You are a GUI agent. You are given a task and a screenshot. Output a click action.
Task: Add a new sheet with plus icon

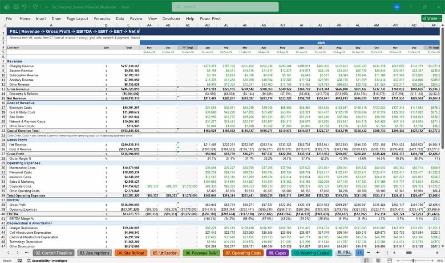(x=377, y=252)
